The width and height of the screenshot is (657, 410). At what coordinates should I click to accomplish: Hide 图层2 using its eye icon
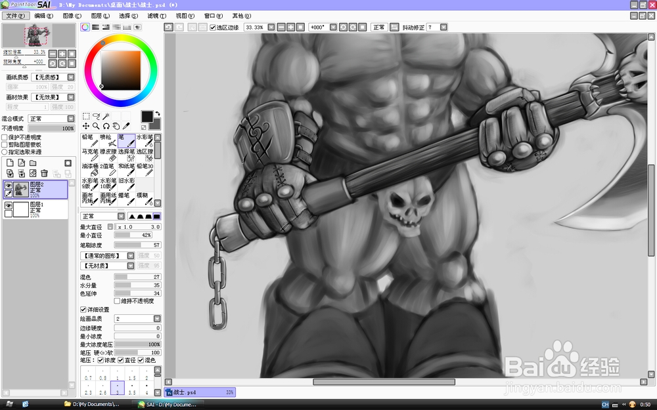(9, 186)
